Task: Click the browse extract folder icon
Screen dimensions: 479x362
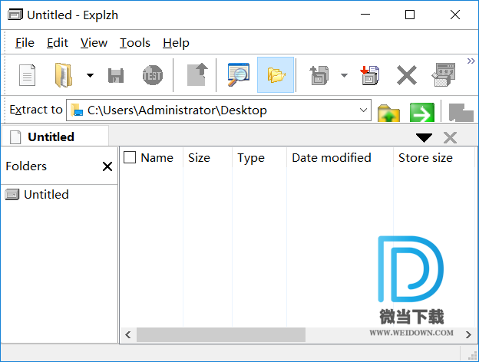Action: pos(389,112)
